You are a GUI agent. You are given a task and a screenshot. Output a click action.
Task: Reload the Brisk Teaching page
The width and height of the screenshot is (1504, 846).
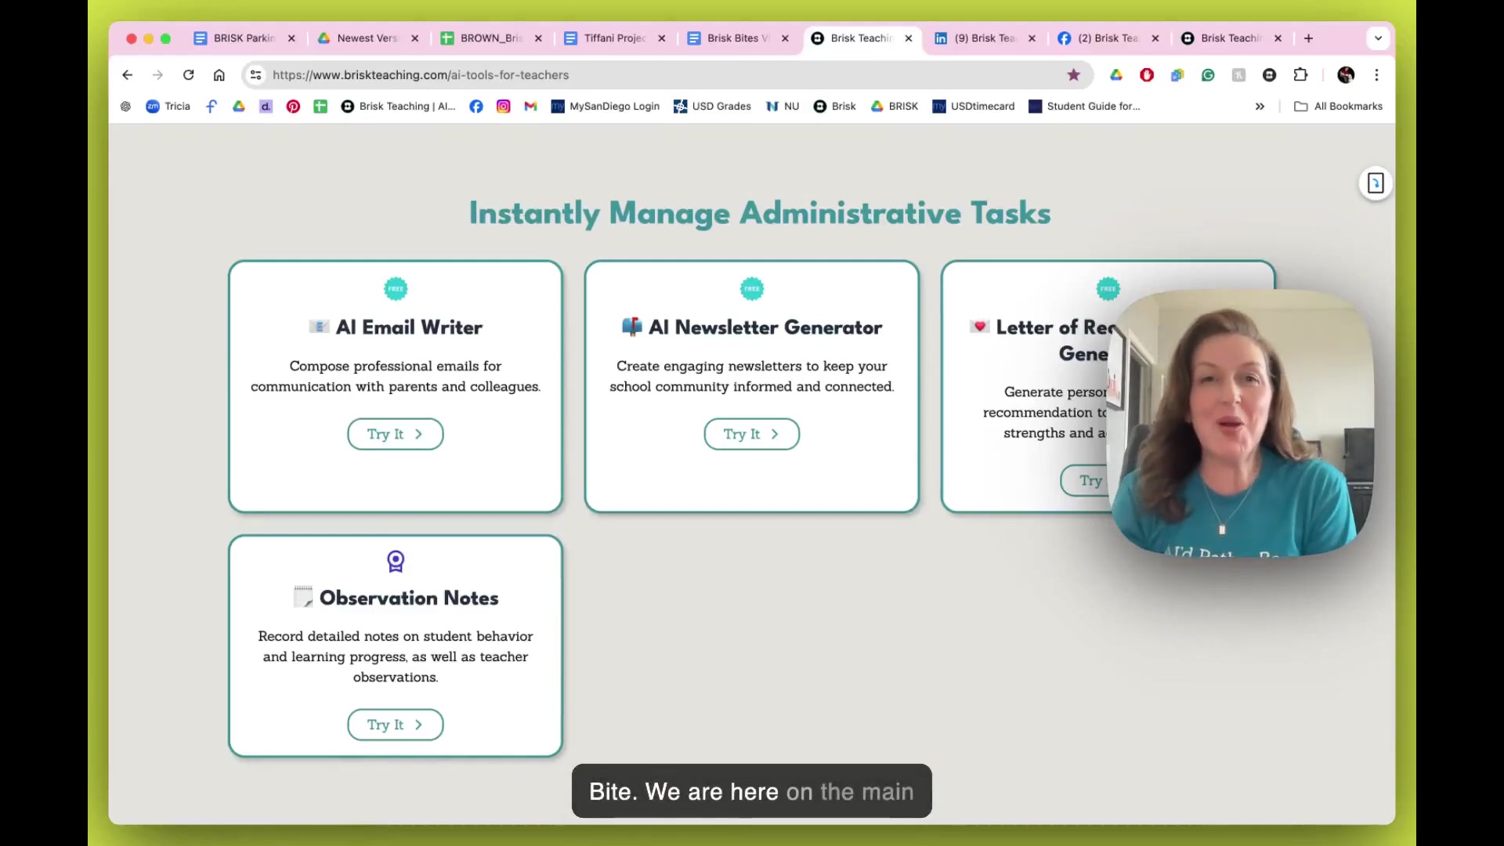188,74
